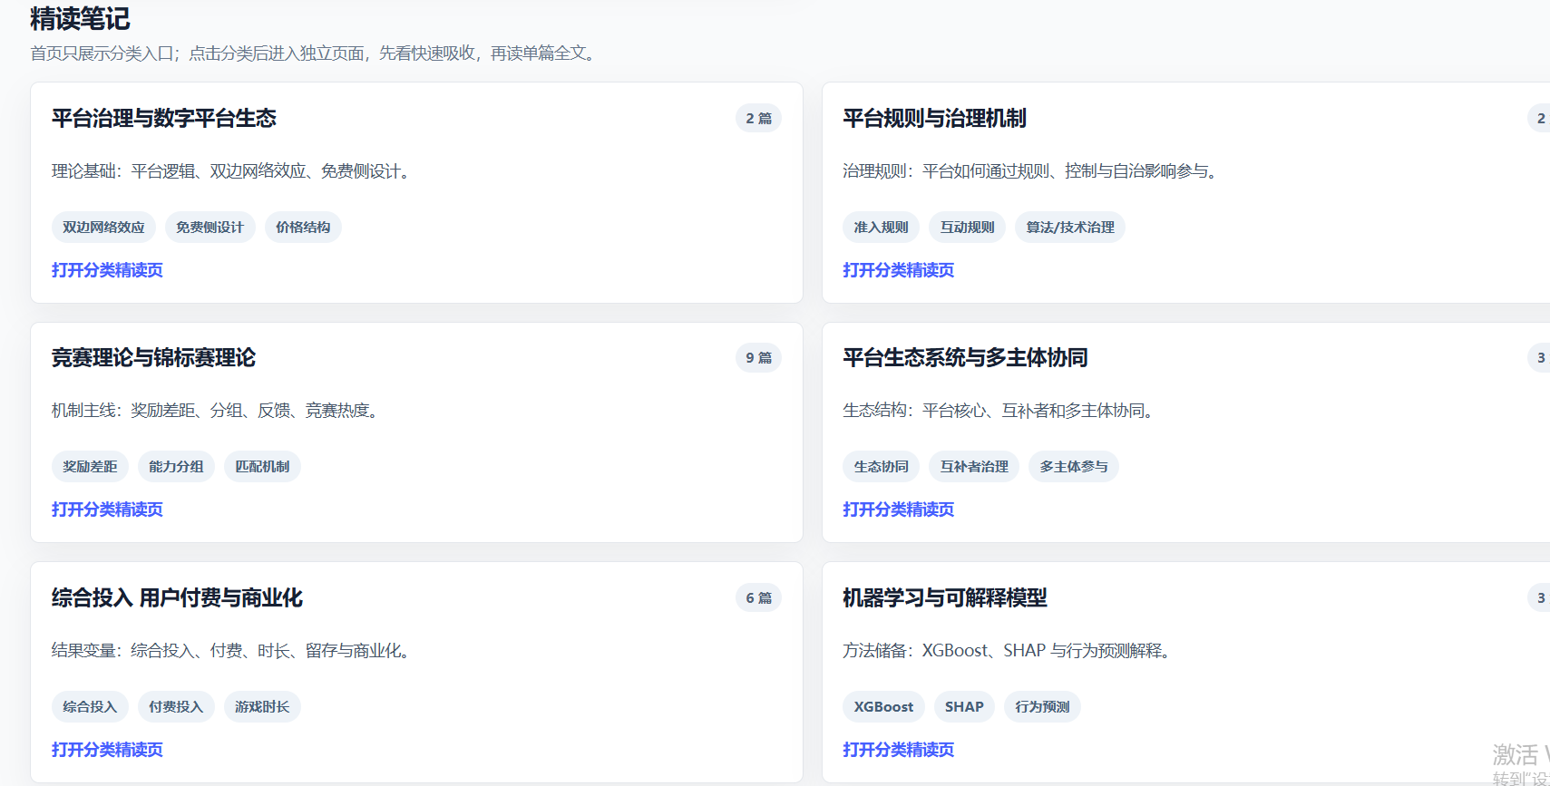The width and height of the screenshot is (1550, 786).
Task: Select the 准入规则 tag
Action: pyautogui.click(x=881, y=227)
